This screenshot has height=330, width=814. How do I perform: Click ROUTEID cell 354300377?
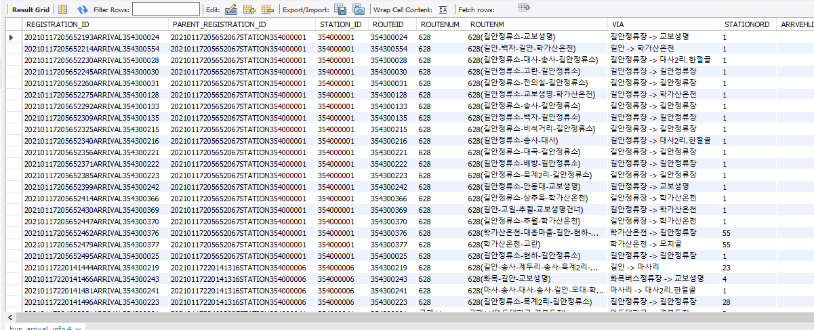(392, 245)
